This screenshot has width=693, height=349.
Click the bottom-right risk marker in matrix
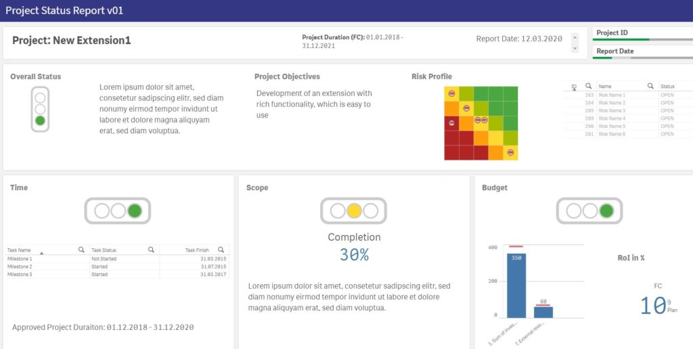pyautogui.click(x=510, y=153)
